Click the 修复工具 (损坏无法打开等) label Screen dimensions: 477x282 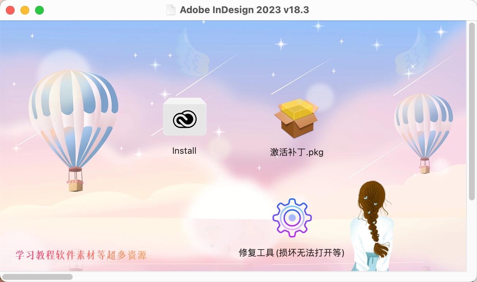point(292,252)
